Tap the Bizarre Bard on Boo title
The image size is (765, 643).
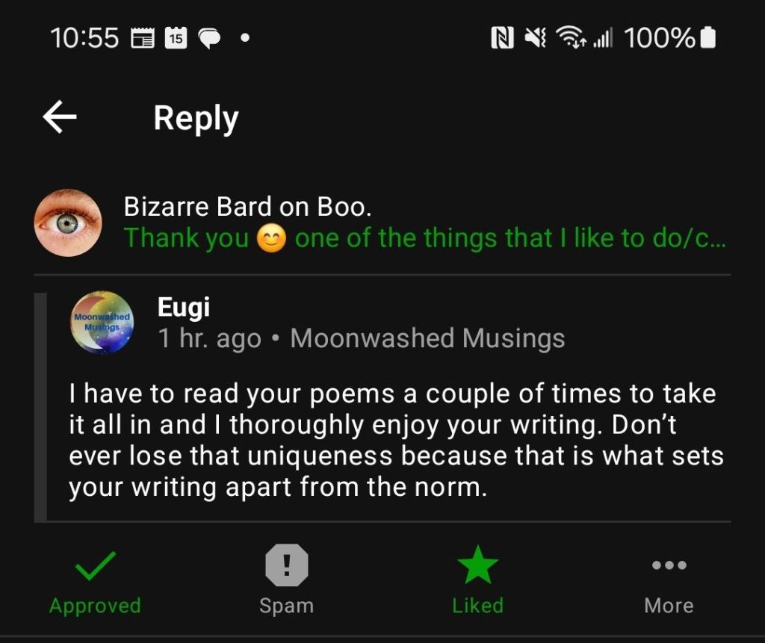click(x=247, y=207)
